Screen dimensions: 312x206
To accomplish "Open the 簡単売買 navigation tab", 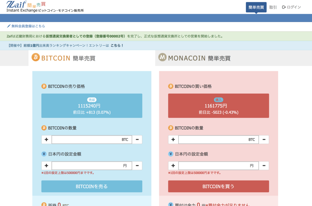I will click(x=256, y=7).
